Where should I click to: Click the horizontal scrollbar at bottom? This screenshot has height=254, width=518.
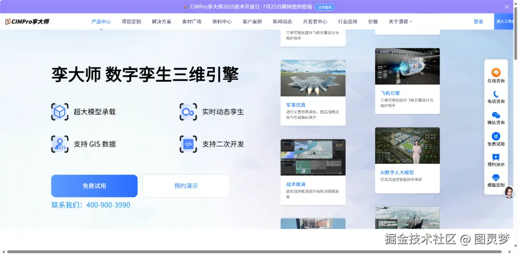tap(255, 252)
